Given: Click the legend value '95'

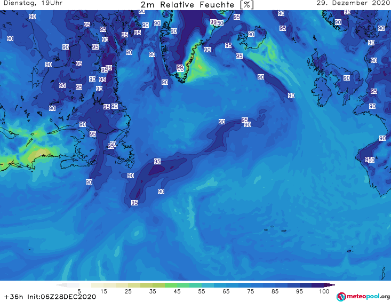Looking at the screenshot, I should coord(299,291).
